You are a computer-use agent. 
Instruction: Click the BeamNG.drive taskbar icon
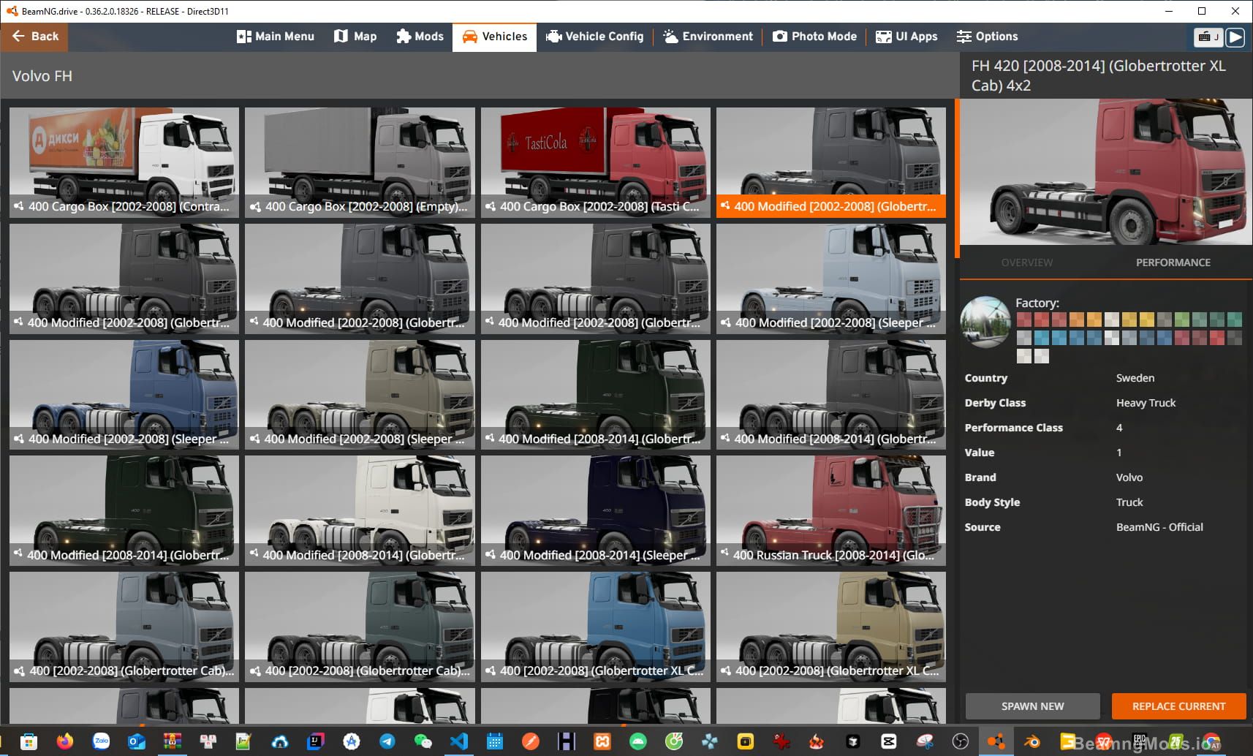tap(996, 741)
